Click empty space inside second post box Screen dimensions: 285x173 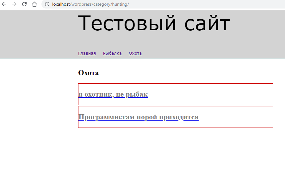(x=237, y=117)
